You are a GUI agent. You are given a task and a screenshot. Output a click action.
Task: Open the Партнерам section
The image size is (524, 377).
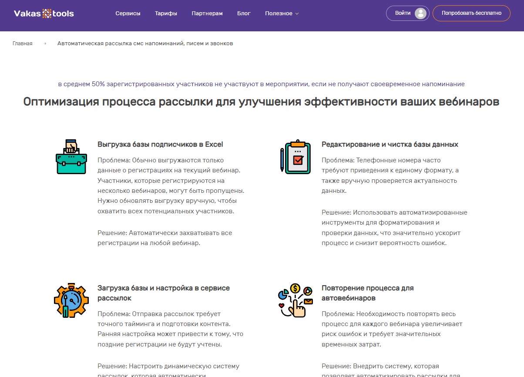(207, 13)
